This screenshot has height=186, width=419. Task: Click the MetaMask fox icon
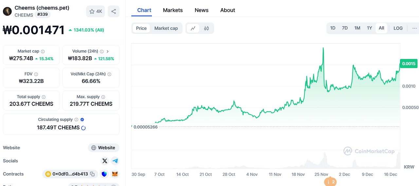pos(115,174)
